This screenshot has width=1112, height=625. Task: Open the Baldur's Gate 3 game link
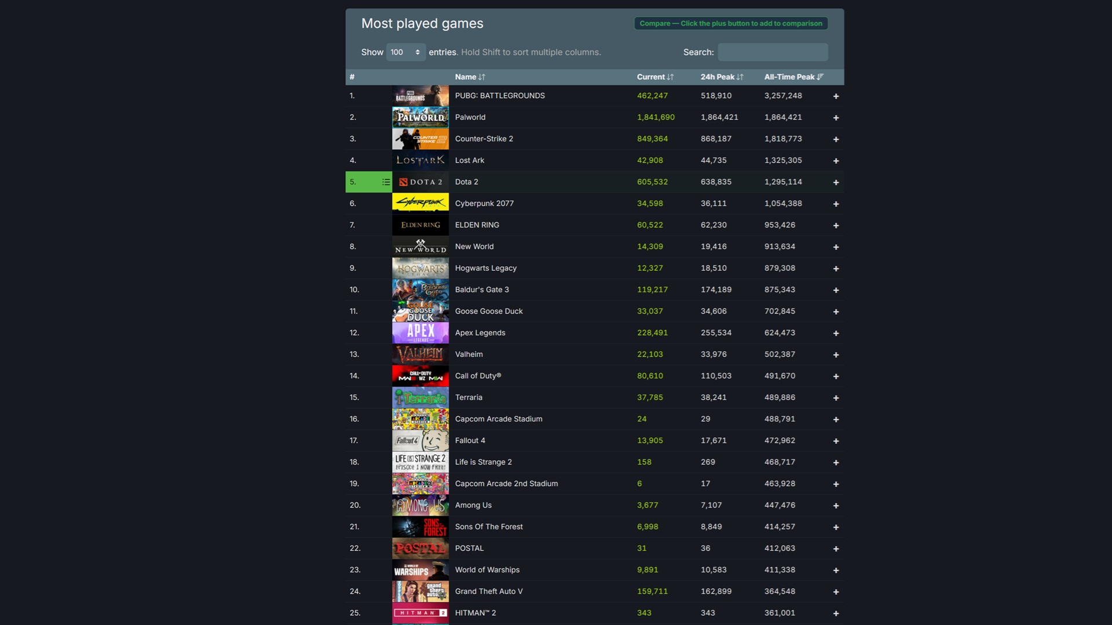point(482,289)
